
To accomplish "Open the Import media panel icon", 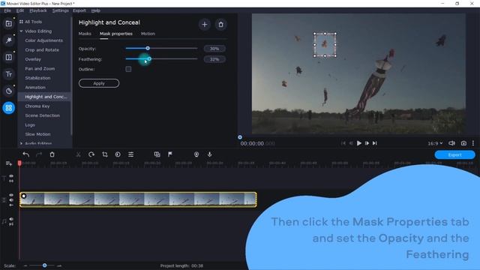I will [x=8, y=23].
